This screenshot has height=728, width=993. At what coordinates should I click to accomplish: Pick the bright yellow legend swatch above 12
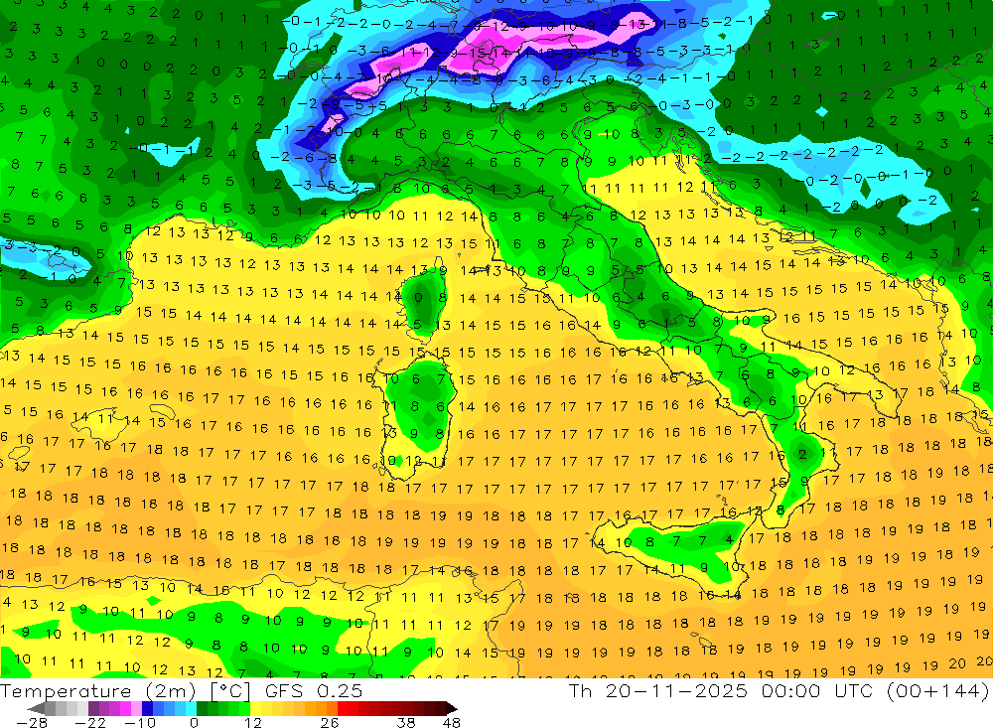click(256, 708)
